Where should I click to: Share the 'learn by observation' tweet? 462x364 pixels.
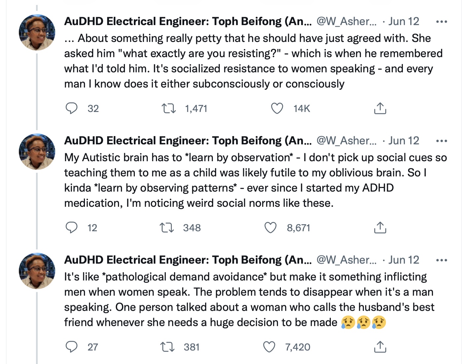pos(380,228)
